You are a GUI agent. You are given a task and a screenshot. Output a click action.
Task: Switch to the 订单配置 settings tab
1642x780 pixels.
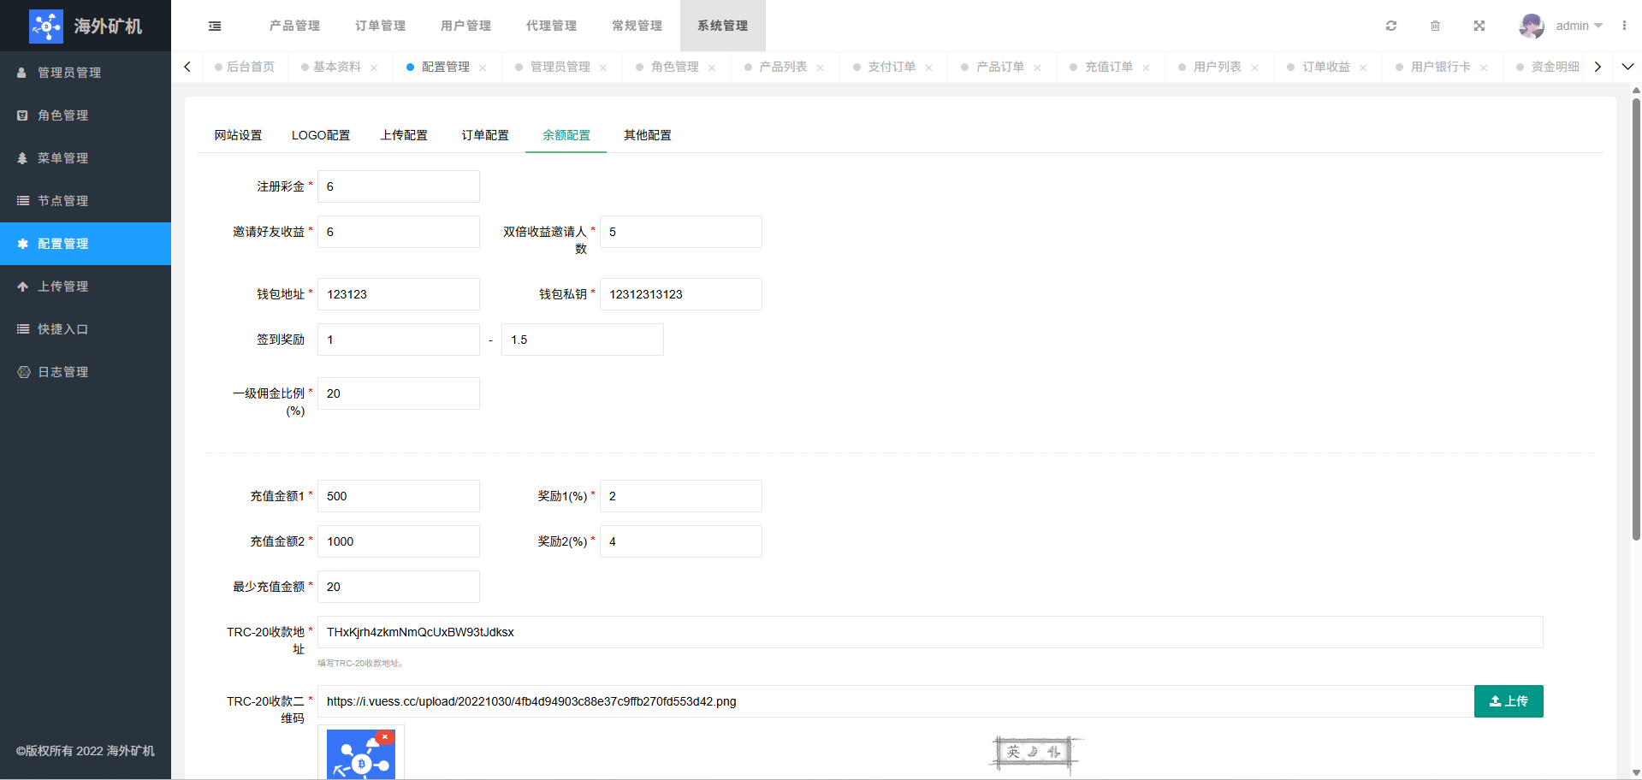tap(485, 135)
